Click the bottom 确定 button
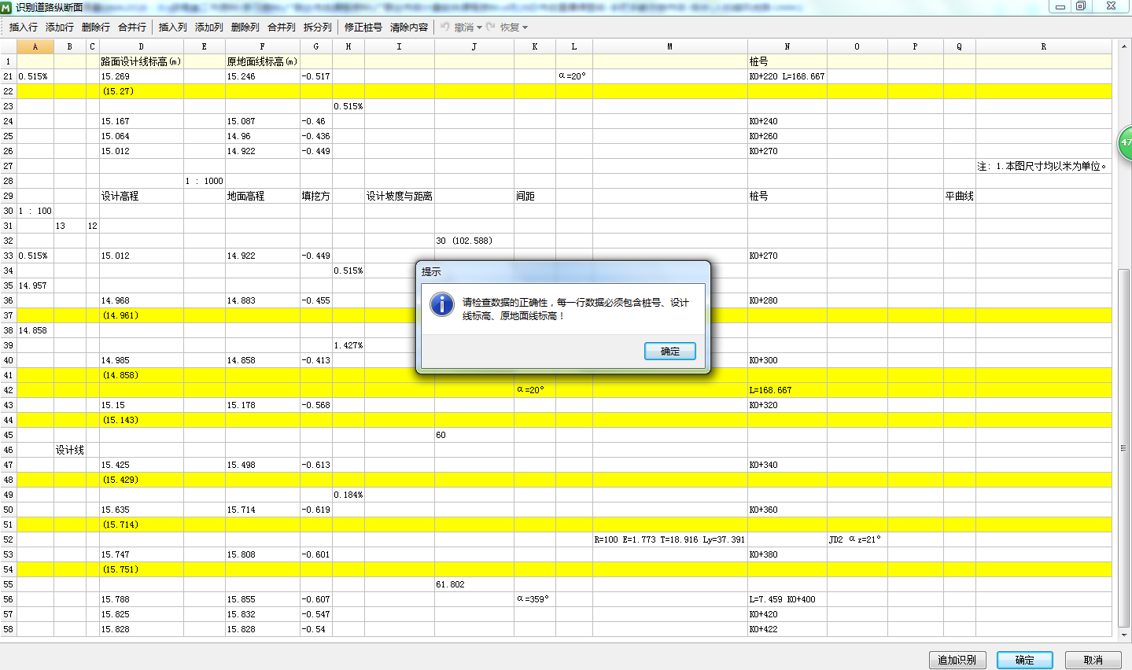This screenshot has height=670, width=1132. [1025, 660]
